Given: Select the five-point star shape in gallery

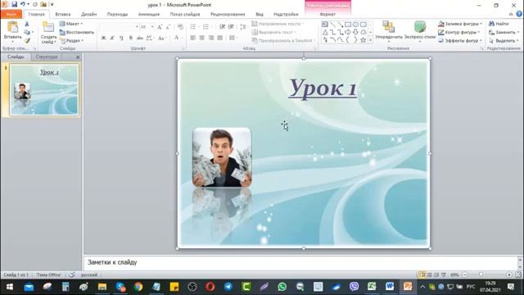Looking at the screenshot, I should pyautogui.click(x=364, y=40).
